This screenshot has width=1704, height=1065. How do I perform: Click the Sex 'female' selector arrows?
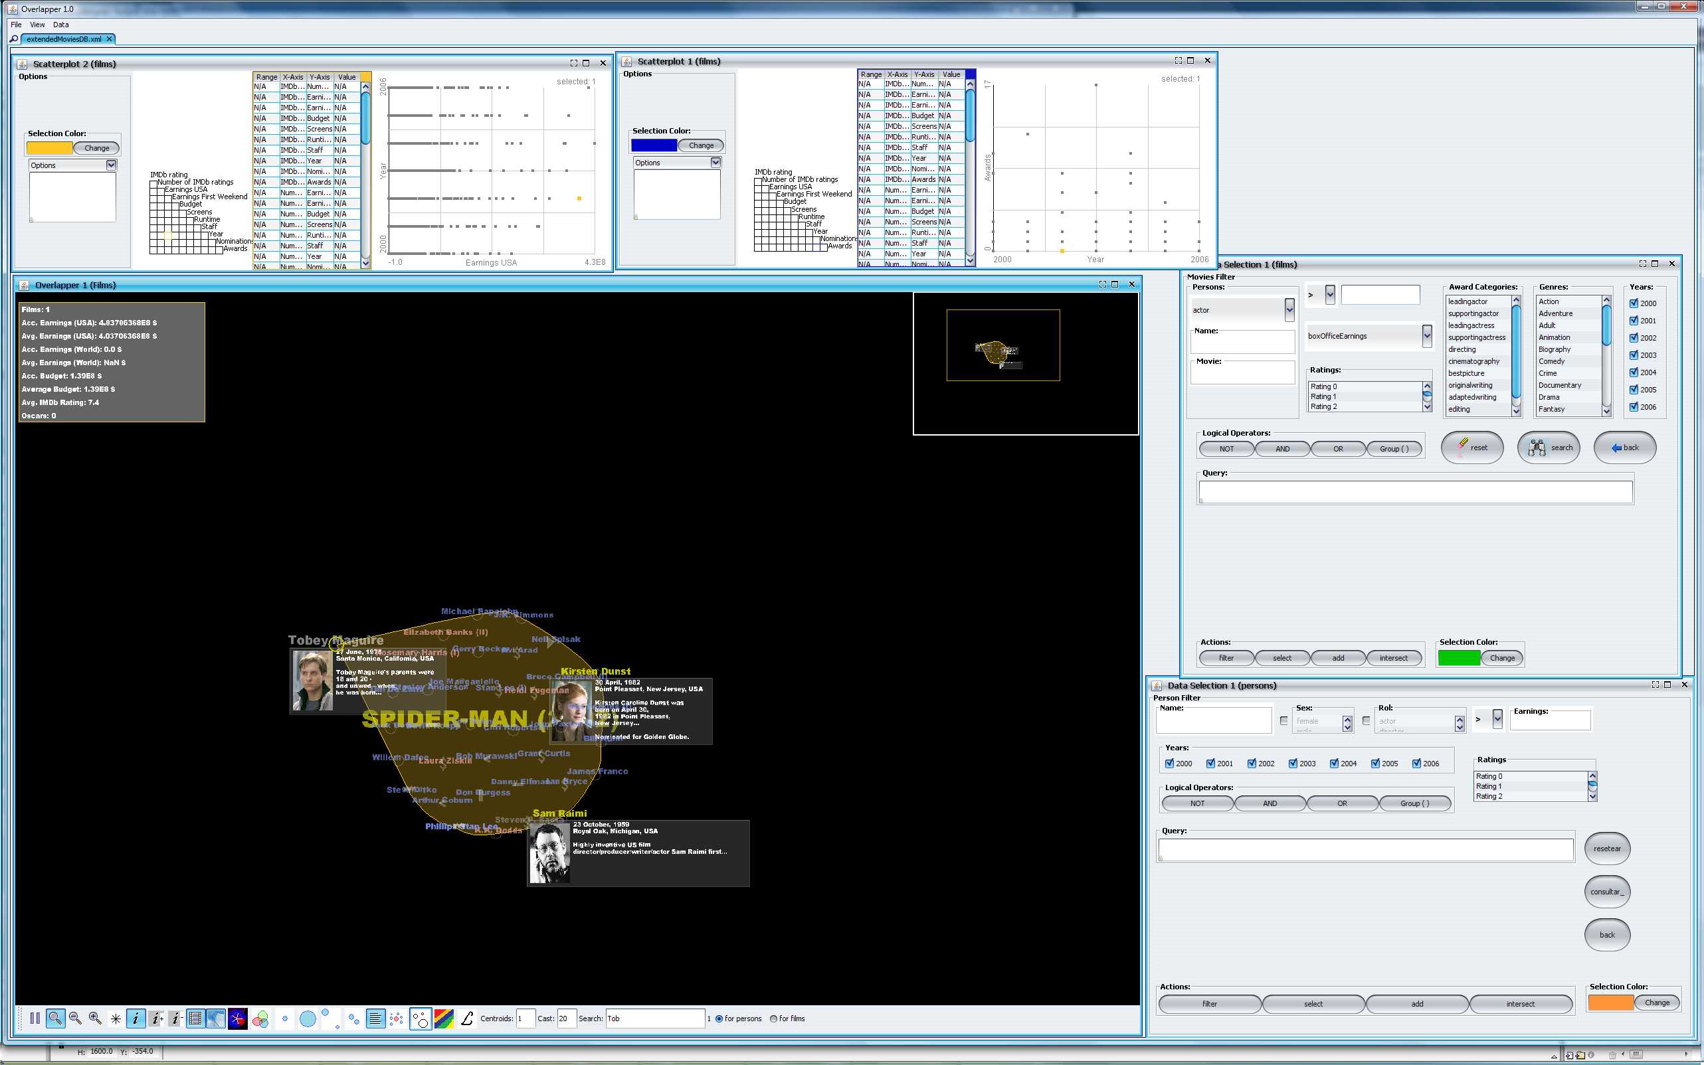pyautogui.click(x=1347, y=723)
